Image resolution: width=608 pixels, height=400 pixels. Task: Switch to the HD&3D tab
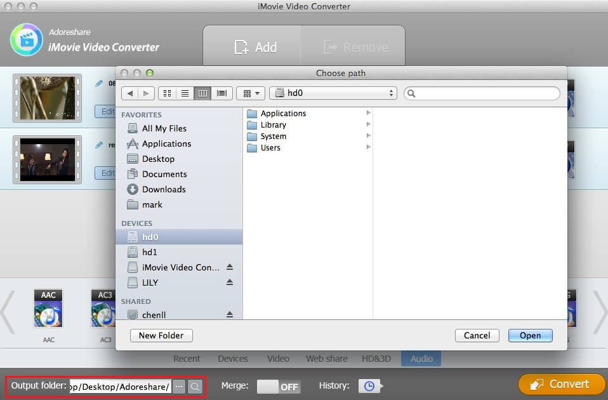click(x=376, y=359)
